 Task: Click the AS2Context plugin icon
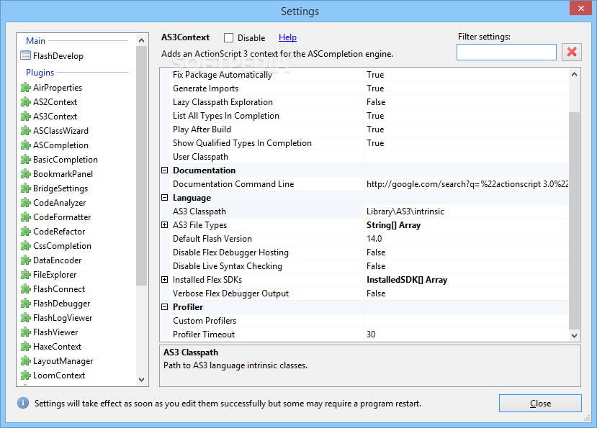(25, 102)
